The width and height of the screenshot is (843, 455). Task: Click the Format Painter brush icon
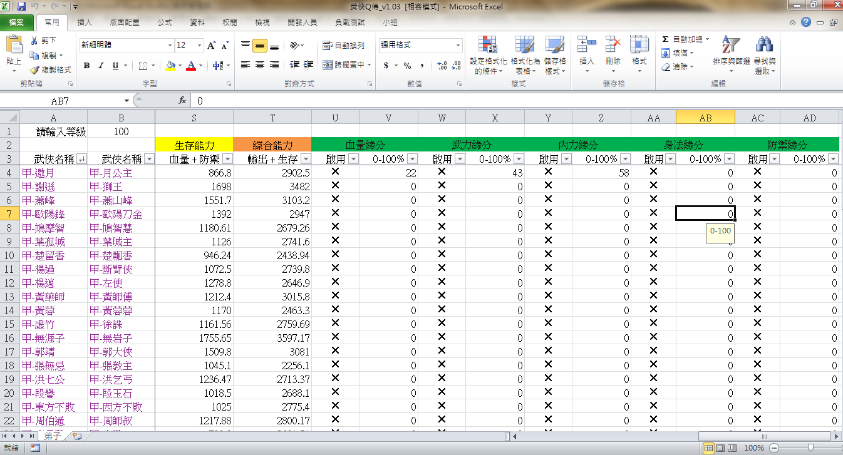pos(34,70)
